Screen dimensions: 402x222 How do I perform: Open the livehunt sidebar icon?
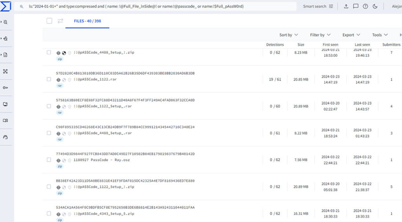[x=5, y=39]
